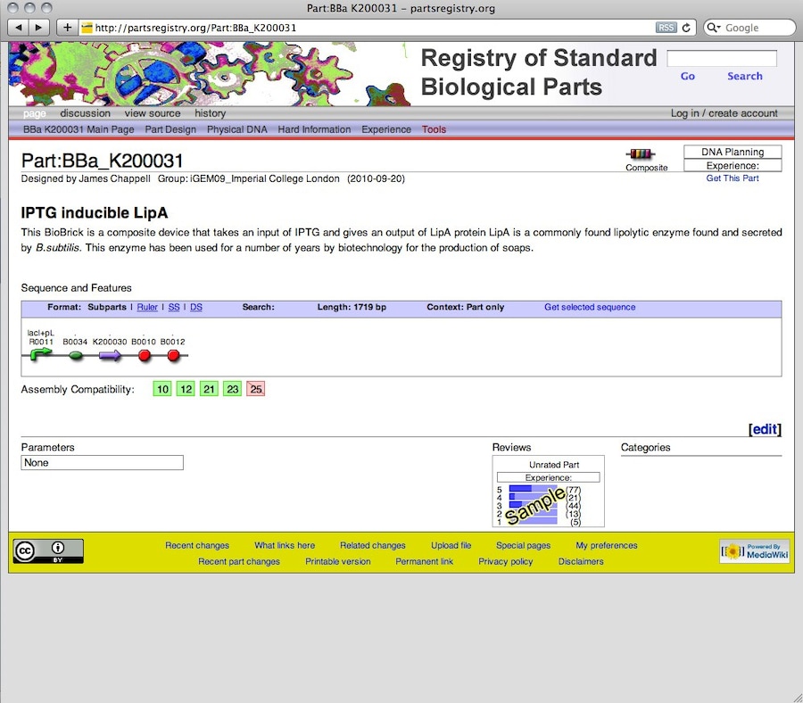Select the red assembly compatibility box 25
This screenshot has width=803, height=703.
tap(256, 389)
